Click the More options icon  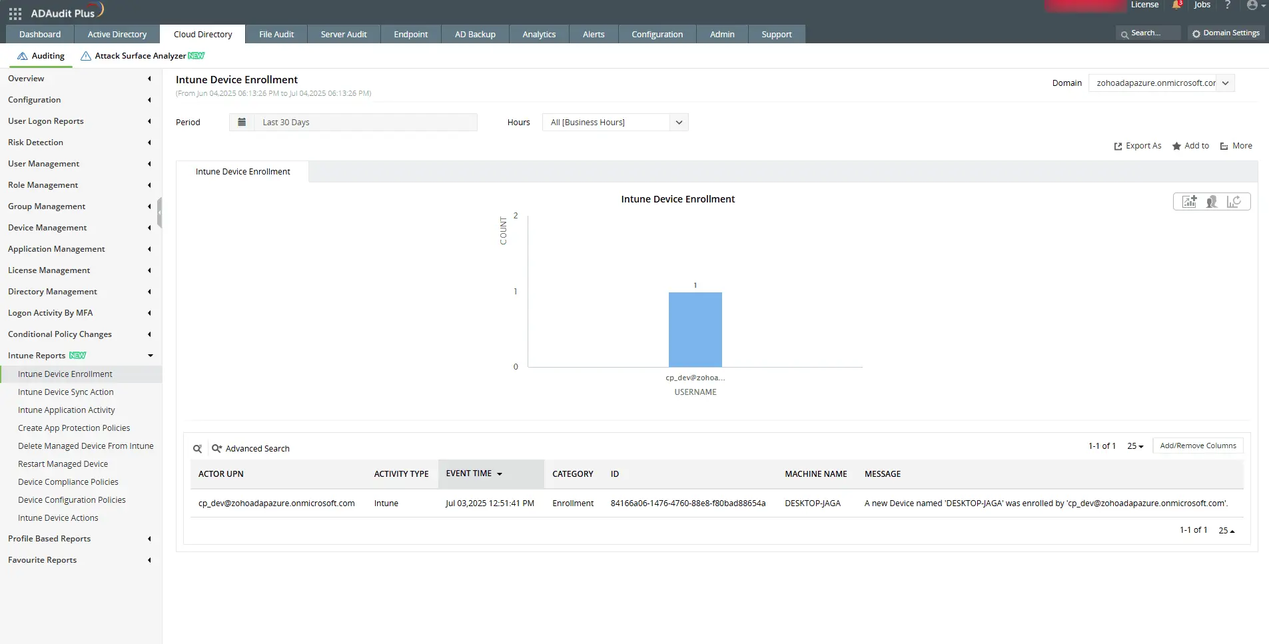(x=1224, y=147)
